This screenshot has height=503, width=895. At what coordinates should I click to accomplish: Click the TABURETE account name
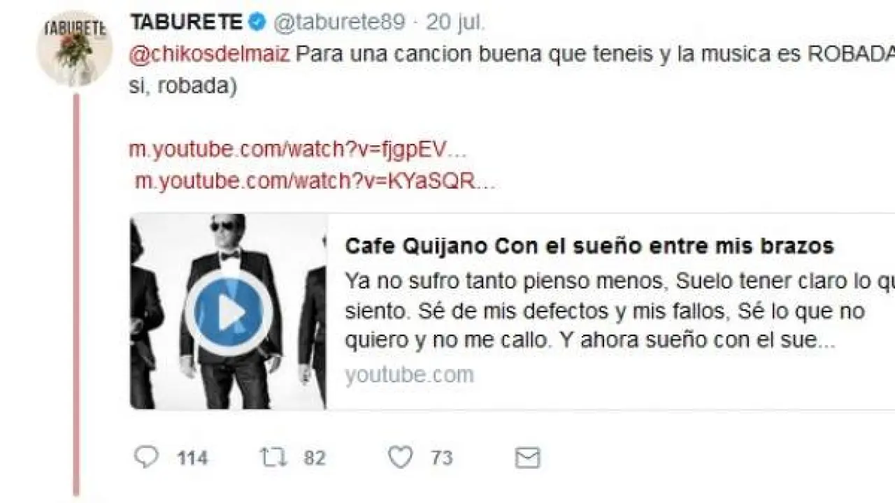pos(187,22)
